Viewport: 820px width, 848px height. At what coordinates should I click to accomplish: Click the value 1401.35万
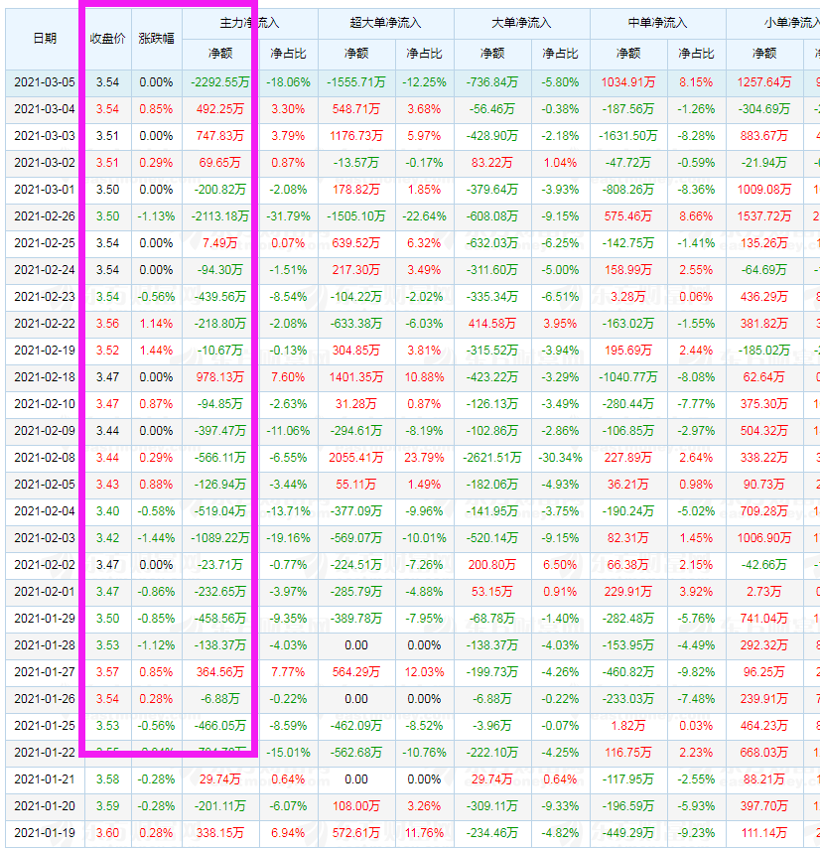point(356,377)
